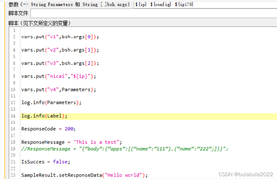Click line ResponseMessage = "This is a test";

(71, 142)
